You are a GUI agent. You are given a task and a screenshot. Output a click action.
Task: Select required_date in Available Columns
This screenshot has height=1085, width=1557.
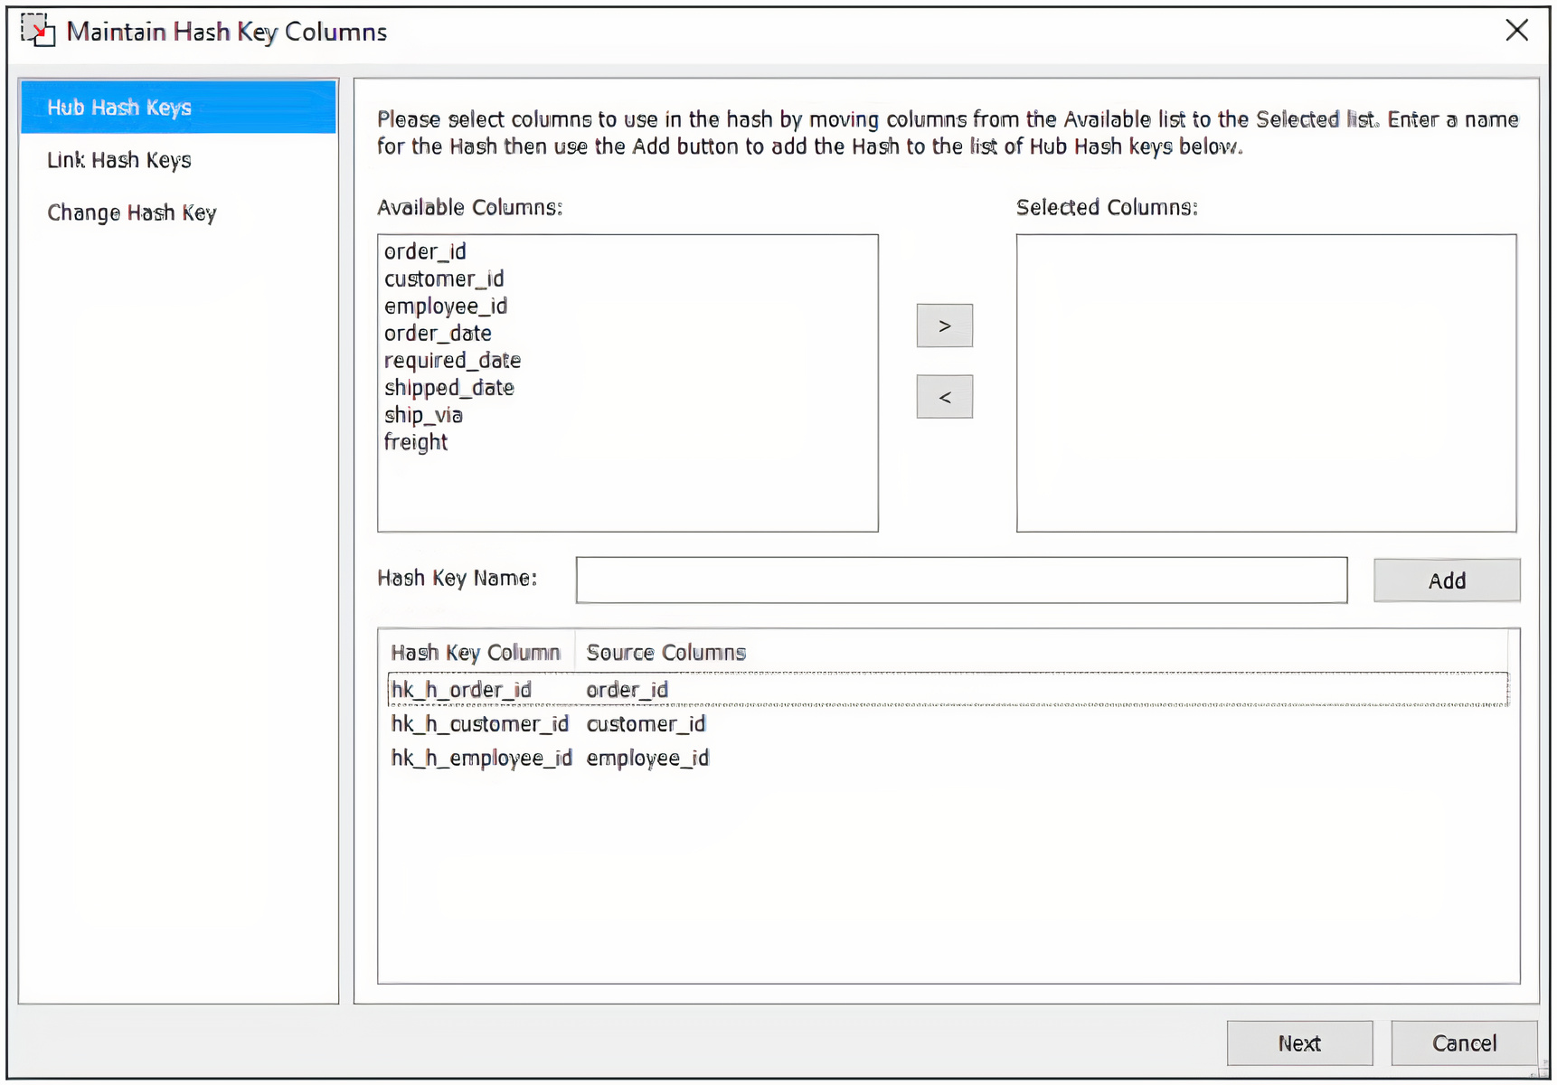(x=452, y=360)
